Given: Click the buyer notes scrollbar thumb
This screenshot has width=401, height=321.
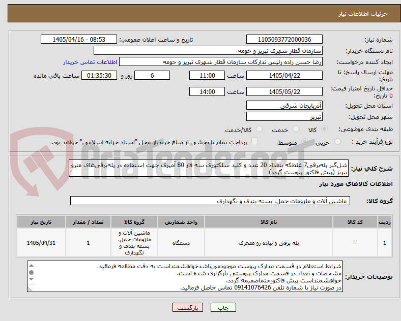Looking at the screenshot, I should click(x=31, y=273).
